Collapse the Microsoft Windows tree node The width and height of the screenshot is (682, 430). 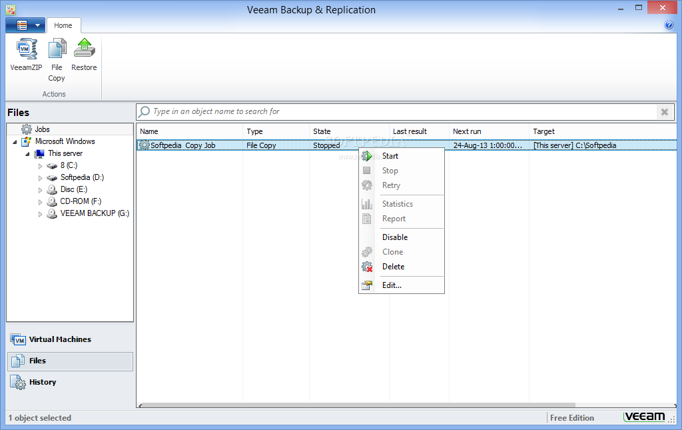(15, 142)
